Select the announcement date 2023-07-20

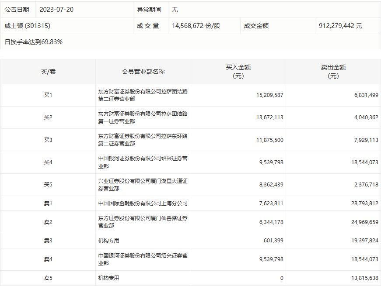56,10
